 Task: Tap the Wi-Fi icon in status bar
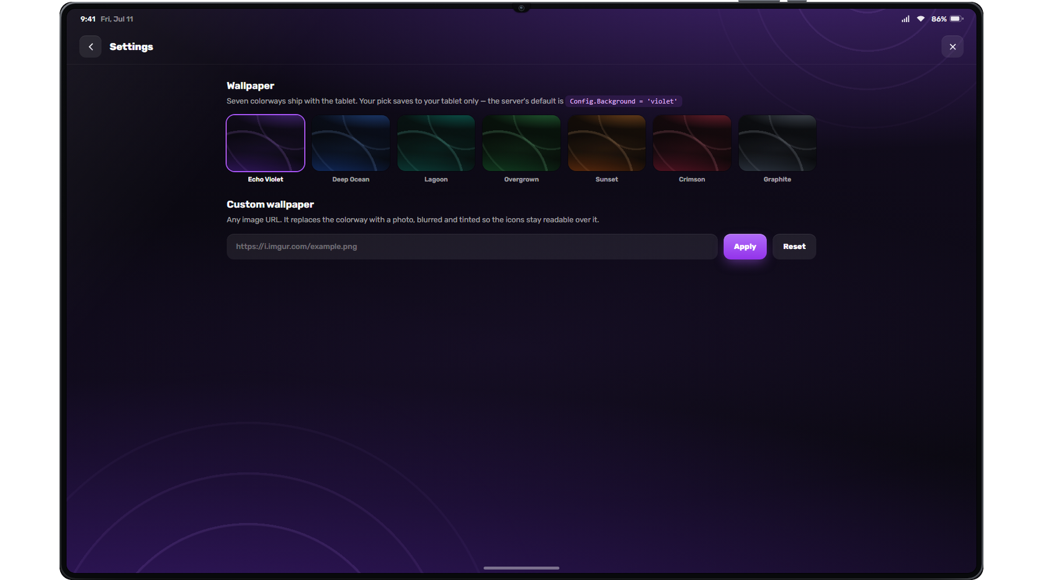pyautogui.click(x=921, y=19)
